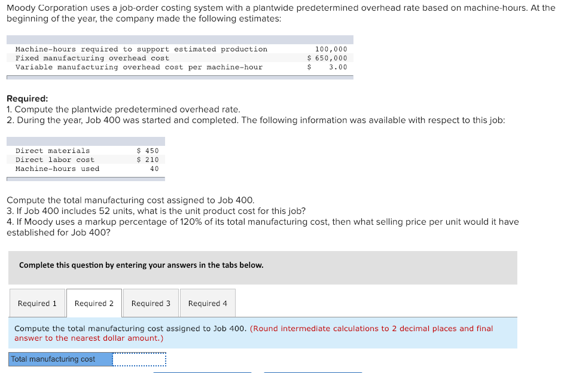Click the Direct labor cost row label
The height and width of the screenshot is (373, 561).
click(55, 160)
